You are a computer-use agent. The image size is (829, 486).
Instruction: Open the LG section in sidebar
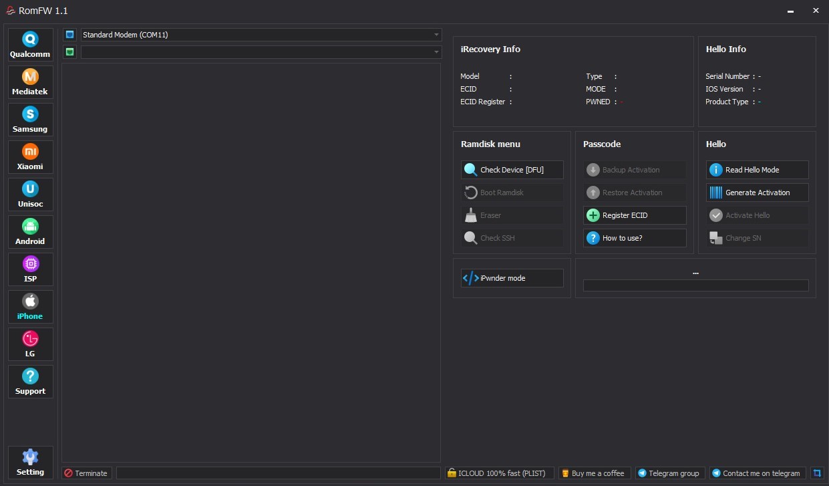point(30,344)
